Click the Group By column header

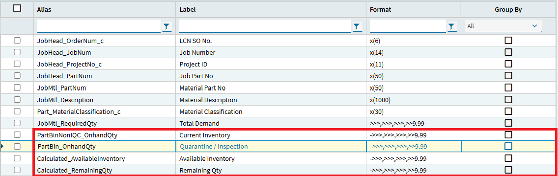click(508, 10)
